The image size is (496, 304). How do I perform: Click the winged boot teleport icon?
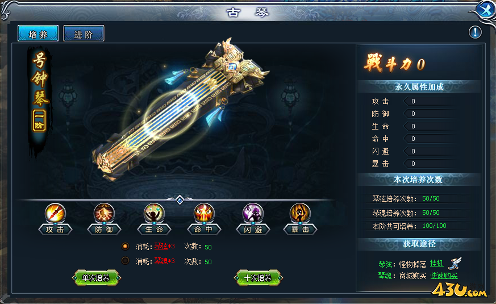click(455, 263)
